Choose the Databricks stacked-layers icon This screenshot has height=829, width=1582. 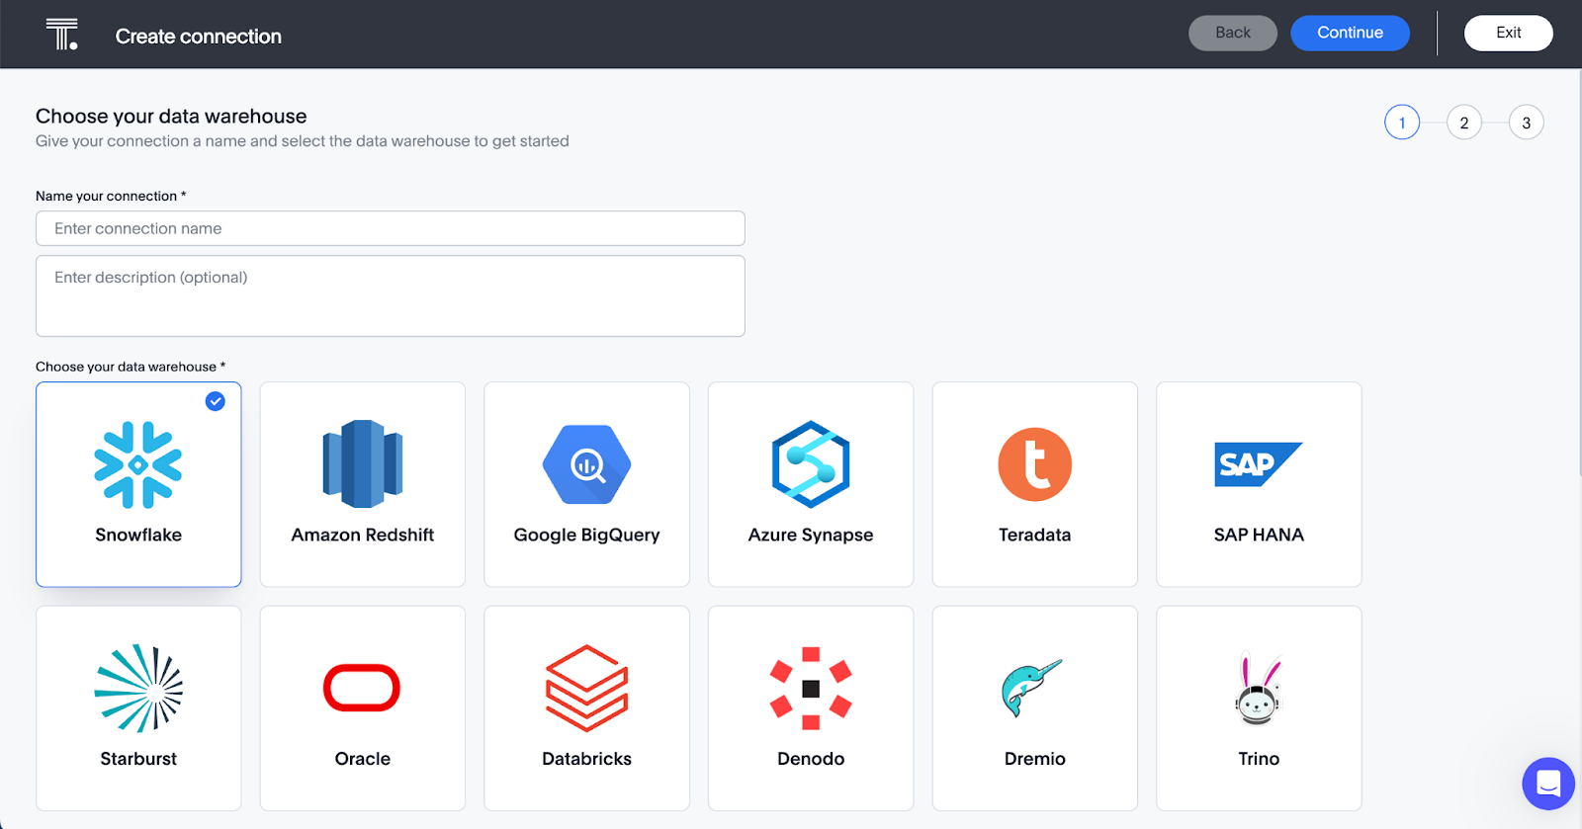tap(586, 688)
